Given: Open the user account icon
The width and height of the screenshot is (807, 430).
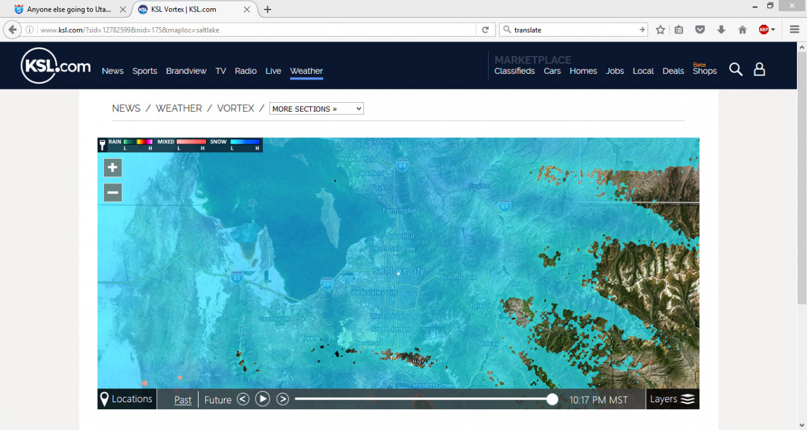Looking at the screenshot, I should (759, 69).
